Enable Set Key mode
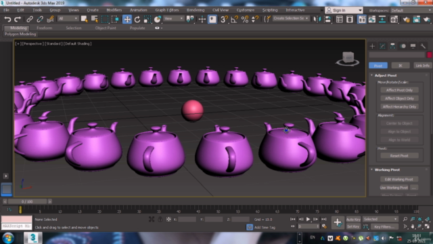 pos(353,226)
